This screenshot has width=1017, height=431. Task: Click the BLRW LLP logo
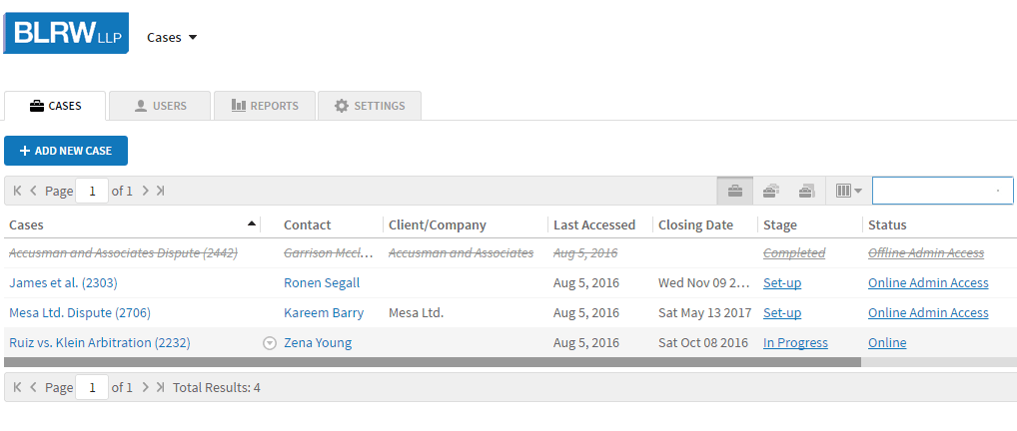click(66, 32)
